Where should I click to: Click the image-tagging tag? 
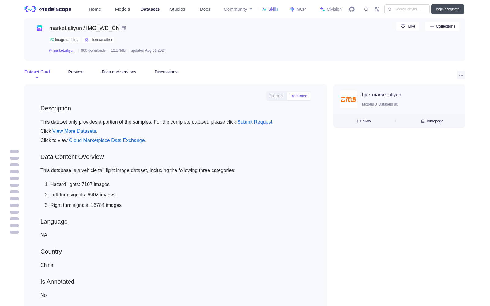(x=64, y=40)
